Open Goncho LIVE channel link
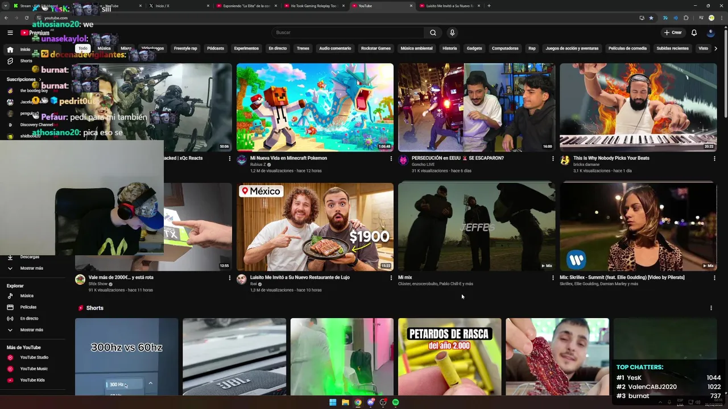Viewport: 728px width, 409px height. 423,165
